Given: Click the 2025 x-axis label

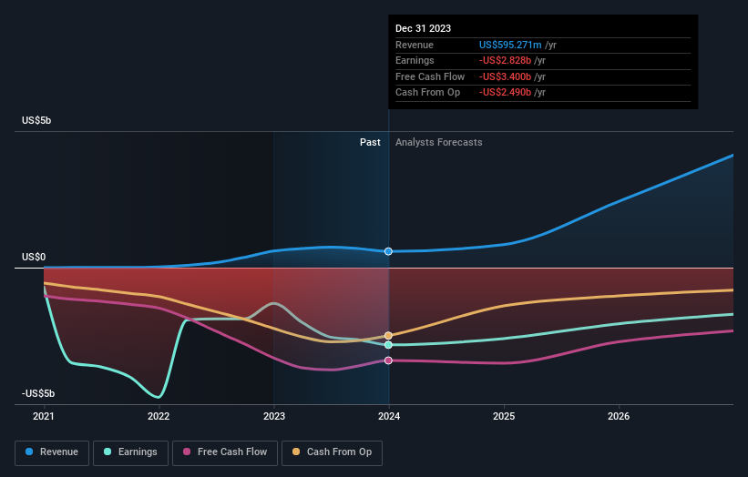Looking at the screenshot, I should (504, 416).
